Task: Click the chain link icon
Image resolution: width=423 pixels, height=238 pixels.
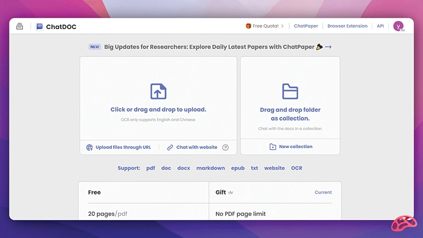Action: coord(170,148)
